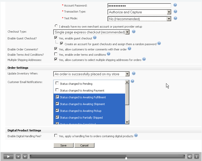Show help for enable guest checkout
202x161 pixels.
click(x=95, y=38)
